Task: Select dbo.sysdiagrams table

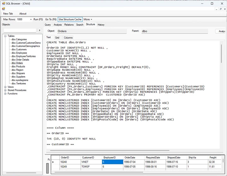Action: 20,80
